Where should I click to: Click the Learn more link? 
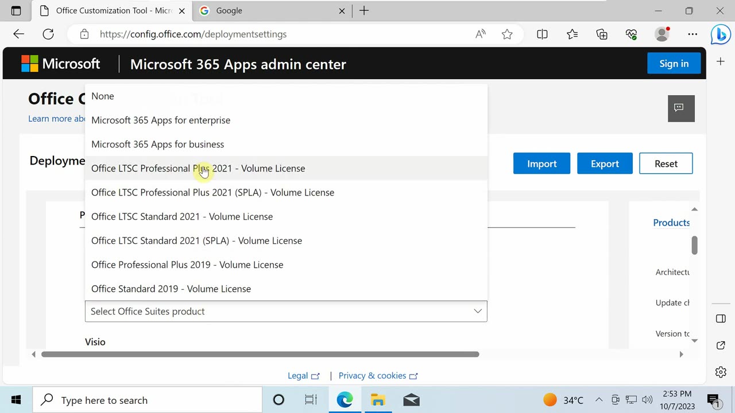coord(57,119)
